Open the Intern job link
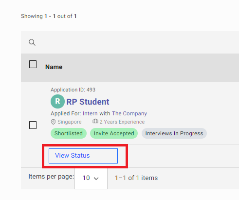 coord(90,113)
